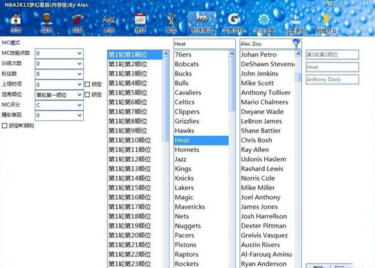Open the 奖项 trophy icon
This screenshot has width=375, height=268.
coord(171,23)
